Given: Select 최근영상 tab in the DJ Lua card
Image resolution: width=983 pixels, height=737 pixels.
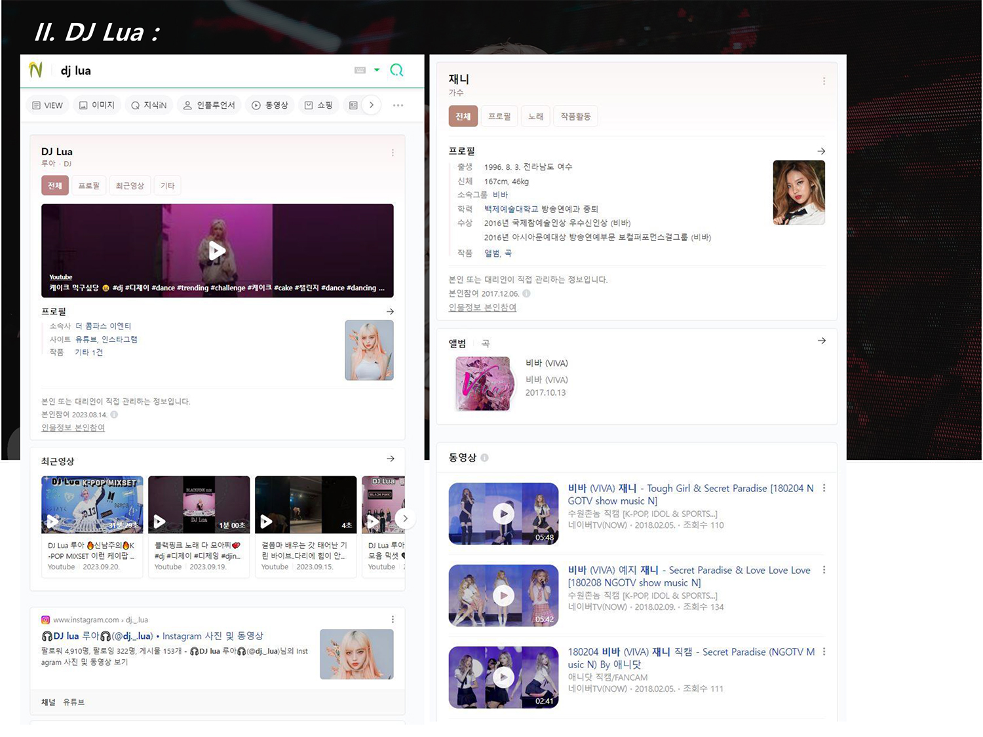Looking at the screenshot, I should [130, 185].
